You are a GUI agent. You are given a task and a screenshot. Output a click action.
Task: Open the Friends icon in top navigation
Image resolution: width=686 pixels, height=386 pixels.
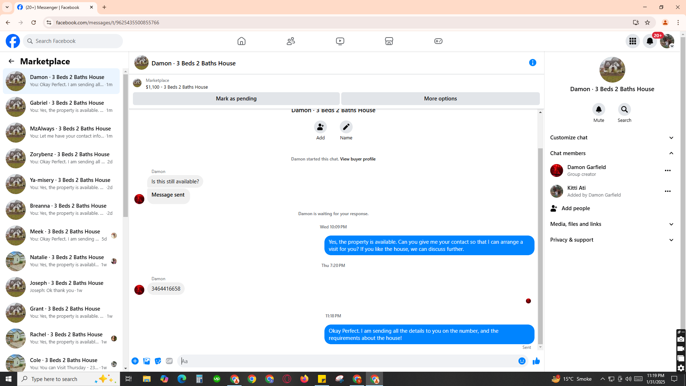(291, 41)
